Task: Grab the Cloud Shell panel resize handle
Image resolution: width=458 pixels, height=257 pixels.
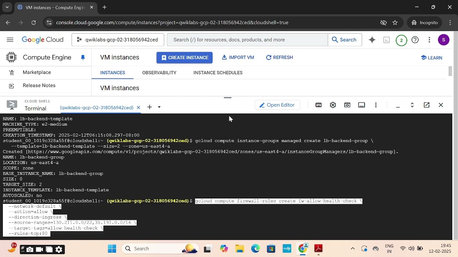Action: coord(228,97)
